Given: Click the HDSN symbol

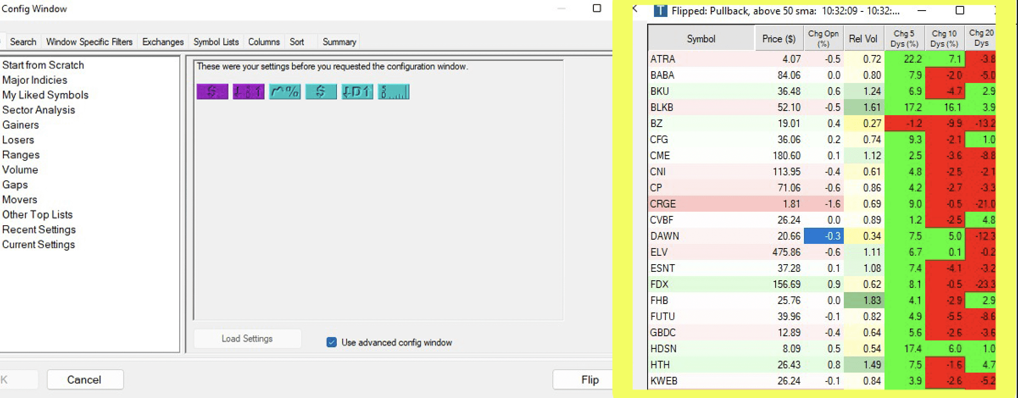Looking at the screenshot, I should [x=663, y=348].
